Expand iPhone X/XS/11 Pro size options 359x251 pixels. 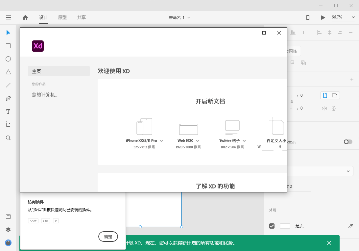point(161,140)
